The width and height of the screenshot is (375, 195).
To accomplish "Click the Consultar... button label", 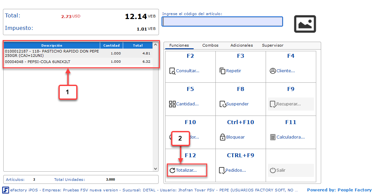I will point(188,71).
